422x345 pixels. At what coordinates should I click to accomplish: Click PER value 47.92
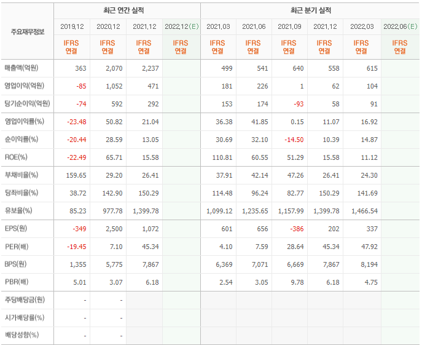coord(370,247)
